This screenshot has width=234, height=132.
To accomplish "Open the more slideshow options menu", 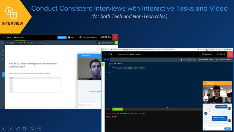I will coord(38,128).
